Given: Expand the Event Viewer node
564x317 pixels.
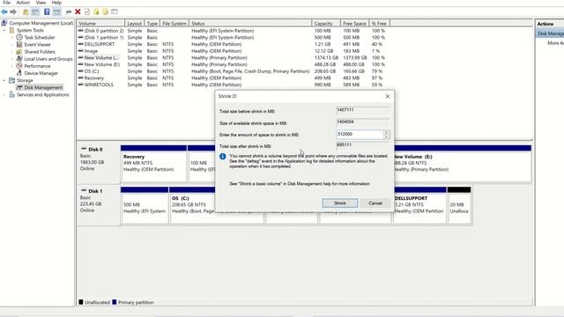Looking at the screenshot, I should coord(11,45).
